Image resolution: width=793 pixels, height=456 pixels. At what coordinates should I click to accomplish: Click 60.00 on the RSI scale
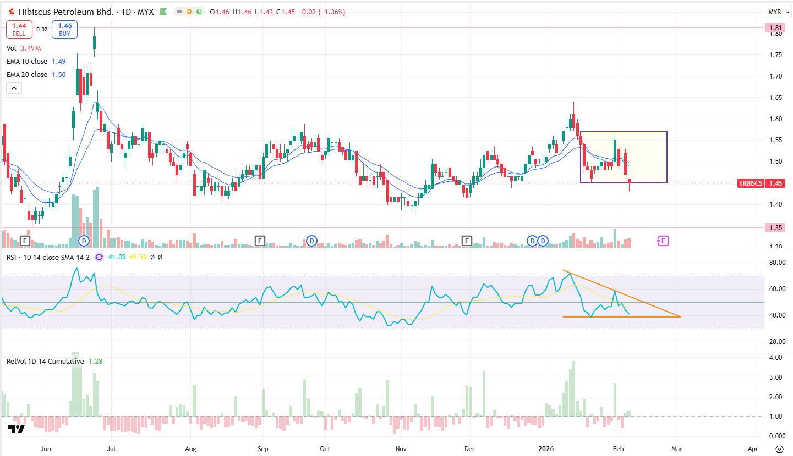(x=776, y=289)
